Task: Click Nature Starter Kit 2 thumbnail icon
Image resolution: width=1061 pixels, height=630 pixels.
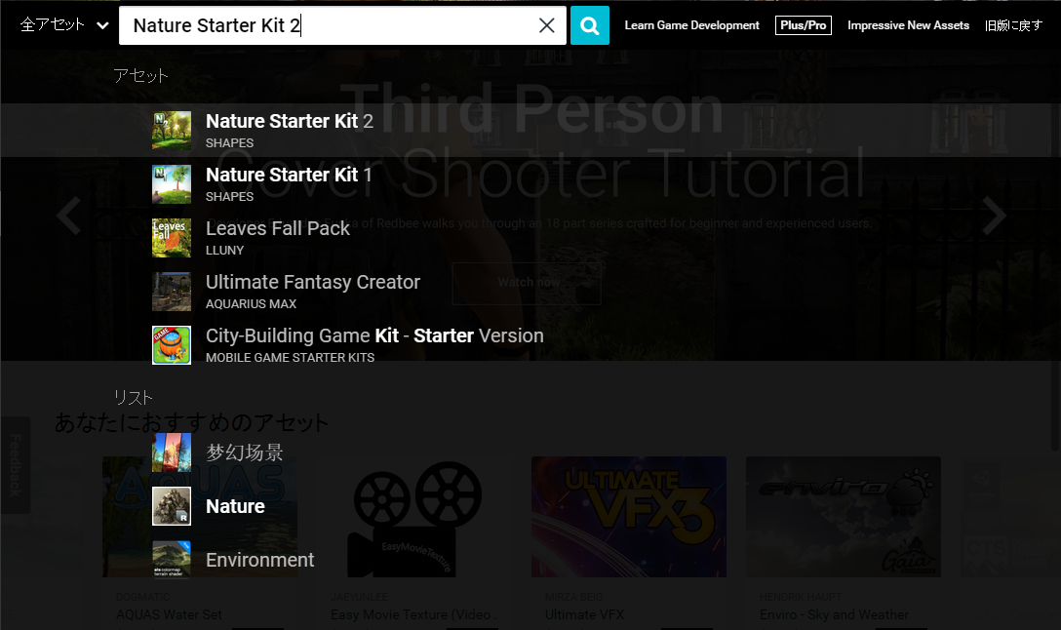Action: tap(172, 131)
